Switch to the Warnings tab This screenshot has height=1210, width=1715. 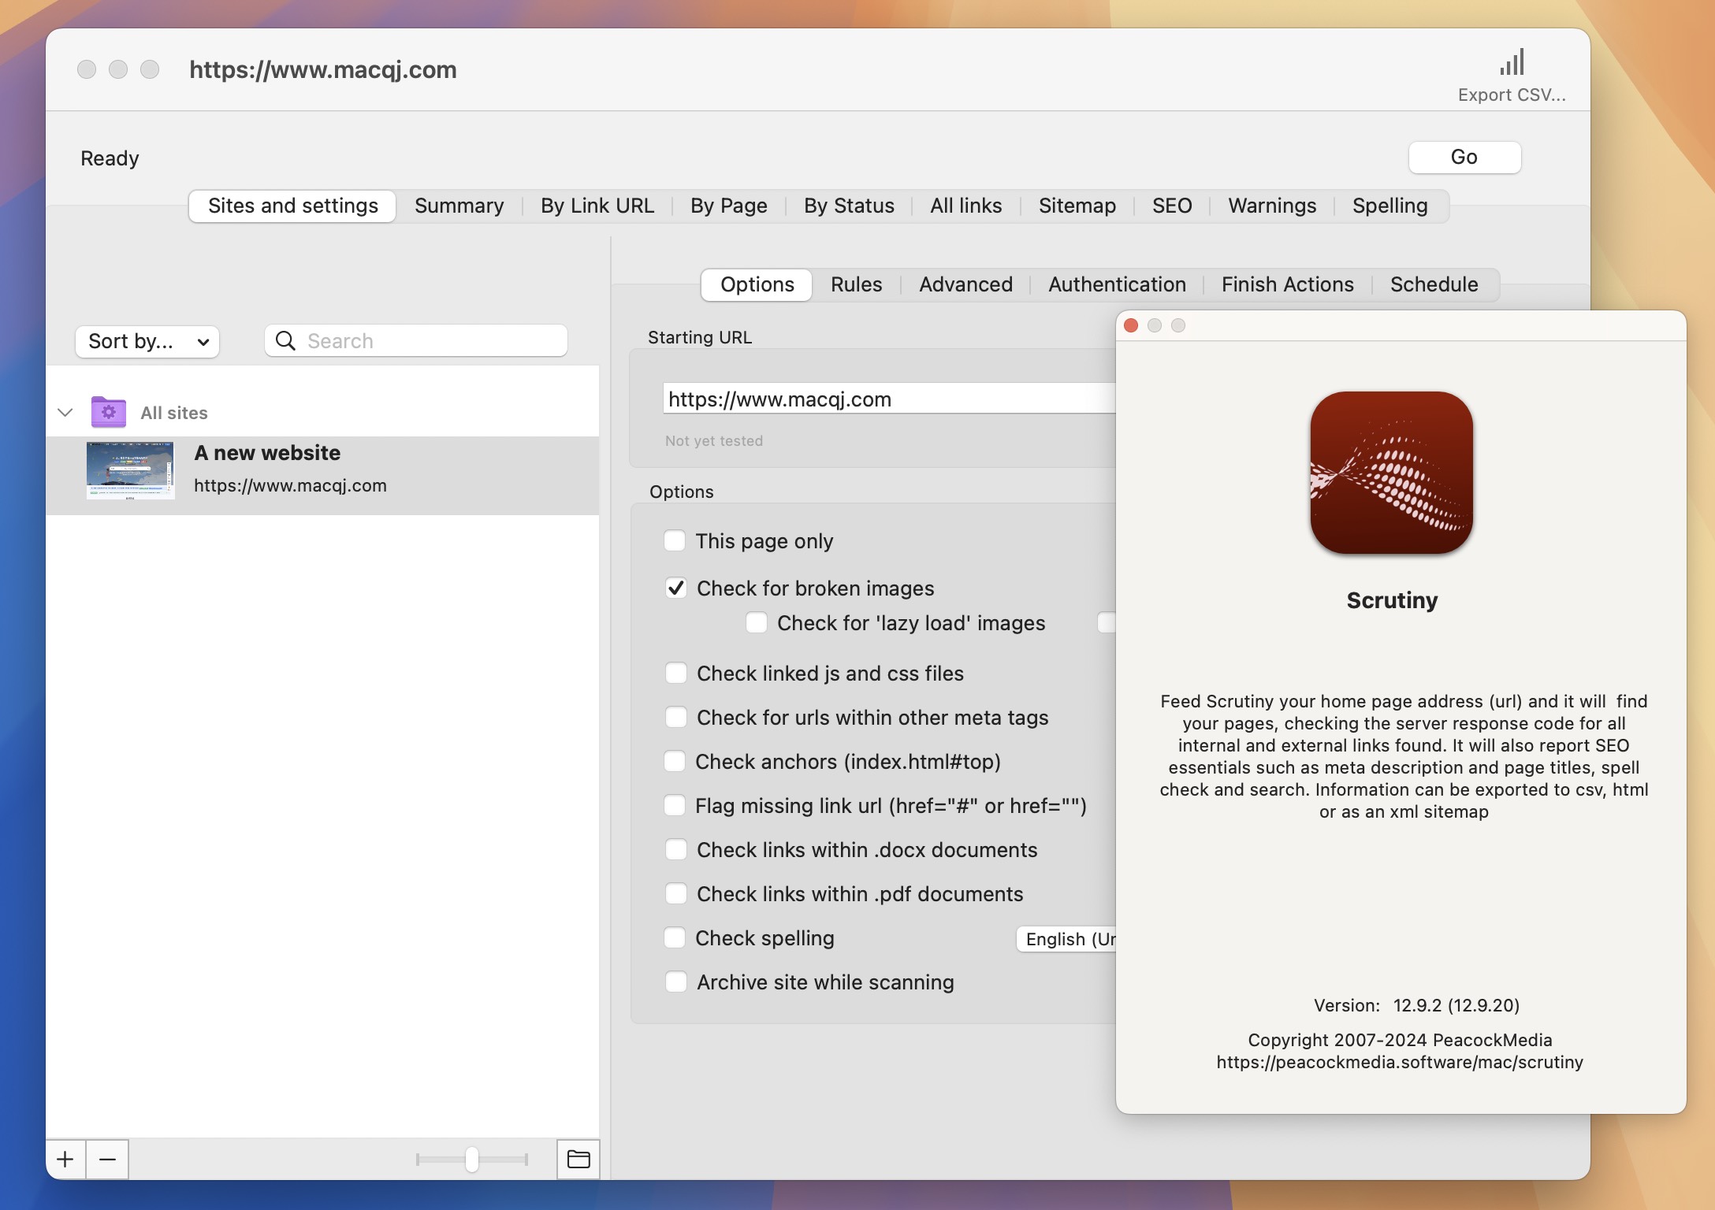click(1272, 206)
